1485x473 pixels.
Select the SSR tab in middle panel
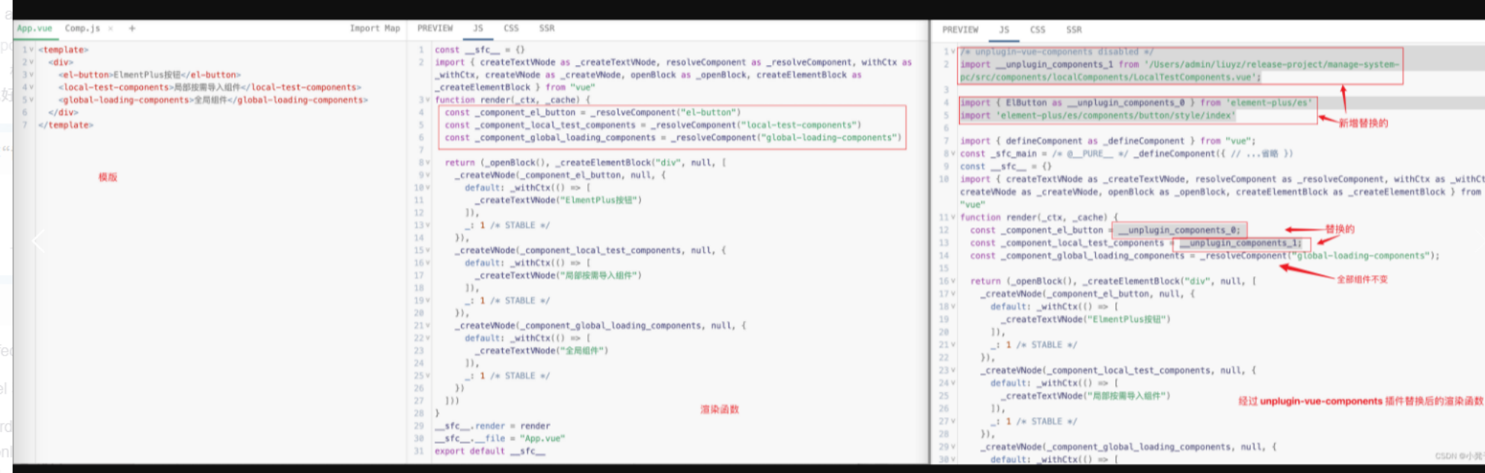tap(547, 28)
